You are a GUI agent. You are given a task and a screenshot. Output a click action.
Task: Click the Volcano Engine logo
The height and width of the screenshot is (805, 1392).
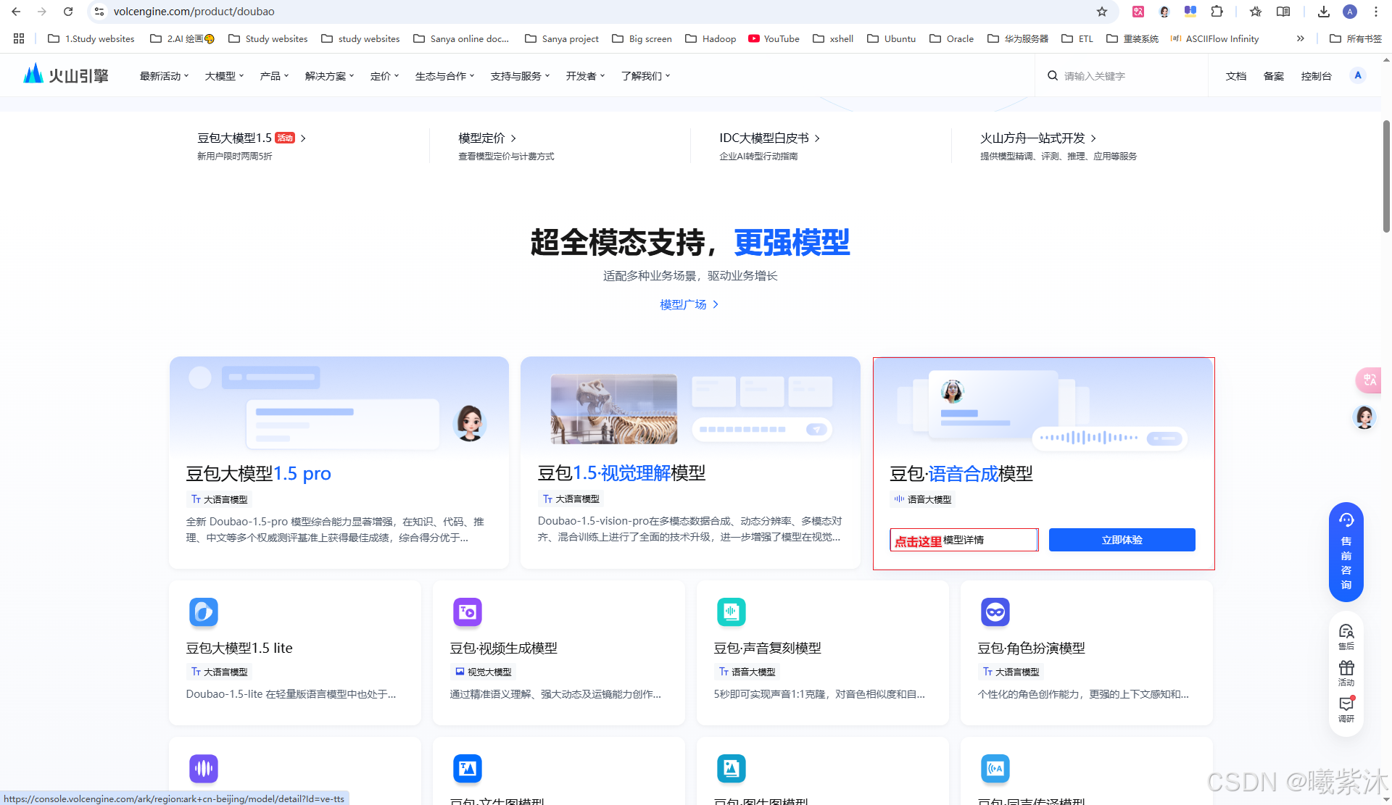pyautogui.click(x=65, y=75)
